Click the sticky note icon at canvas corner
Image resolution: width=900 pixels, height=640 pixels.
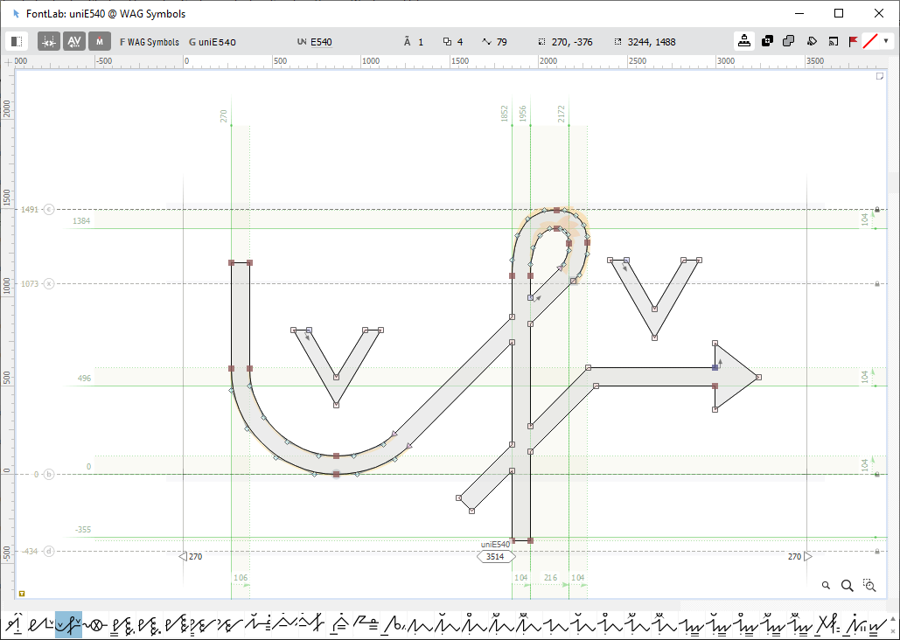coord(881,77)
